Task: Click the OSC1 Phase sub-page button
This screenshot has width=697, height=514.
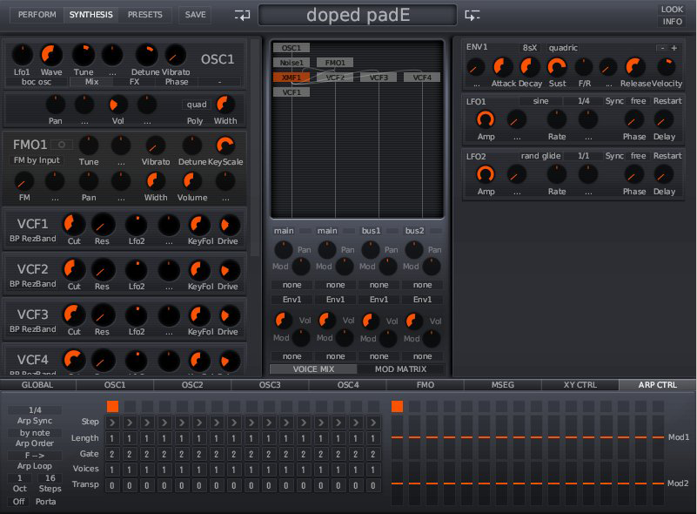Action: point(177,82)
